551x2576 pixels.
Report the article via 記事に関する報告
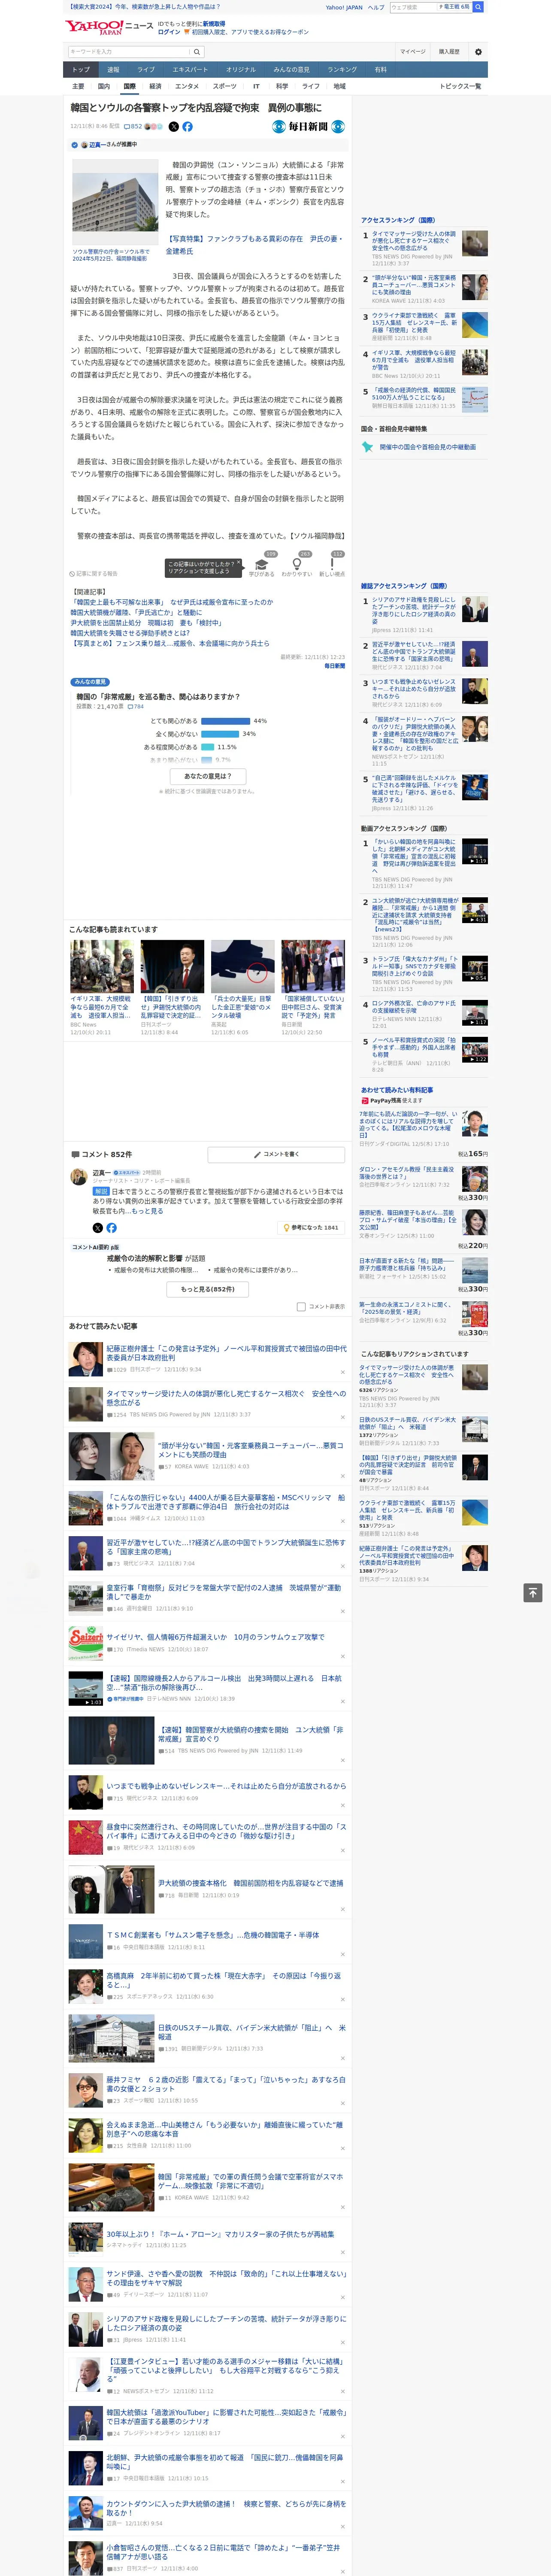pos(94,574)
